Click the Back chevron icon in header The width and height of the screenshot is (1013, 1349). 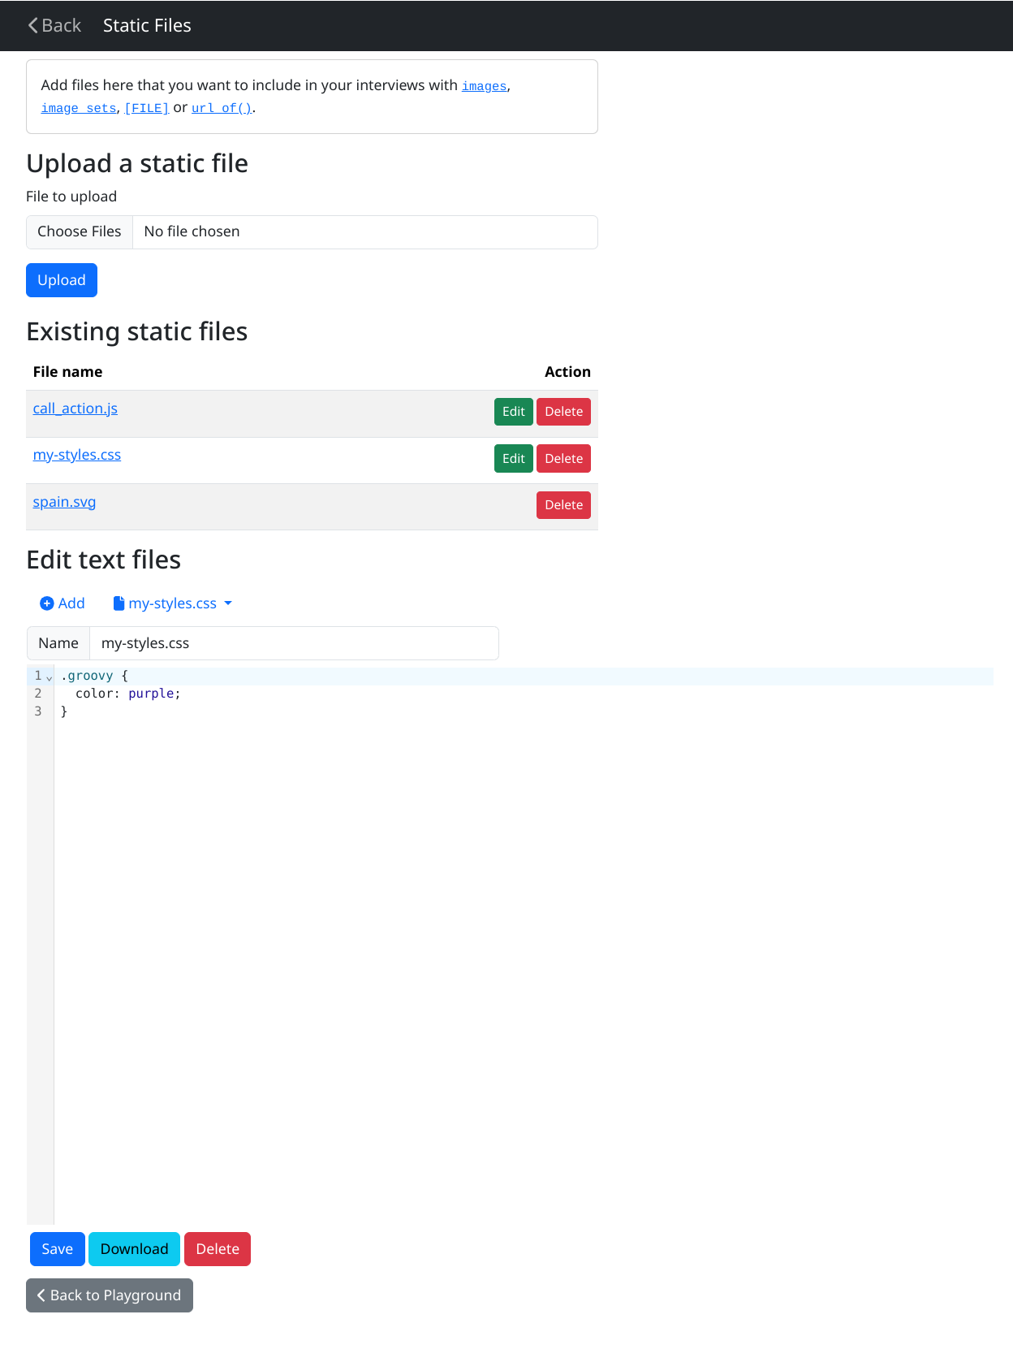[33, 26]
